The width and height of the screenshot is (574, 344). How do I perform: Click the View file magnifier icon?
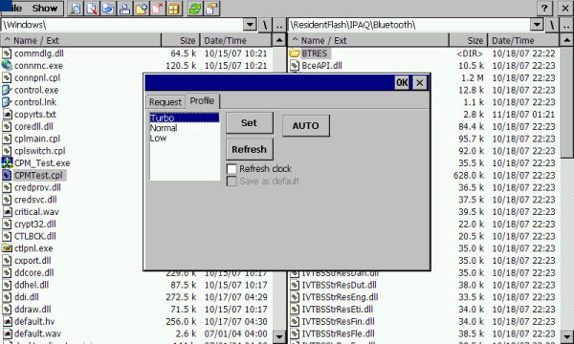(76, 9)
